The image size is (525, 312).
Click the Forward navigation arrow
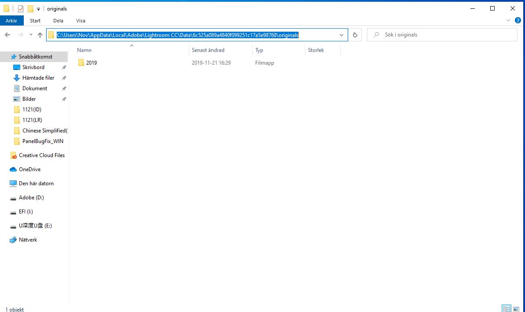click(x=20, y=35)
